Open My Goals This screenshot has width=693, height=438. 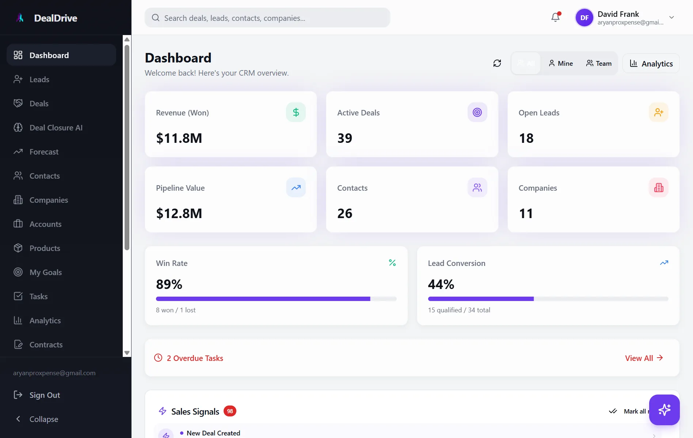click(61, 272)
